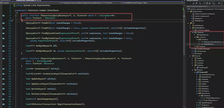224x108 pixels.
Task: Open IRepositoryQueryBaseAsync.cs in Solution Explorer
Action: 213,42
